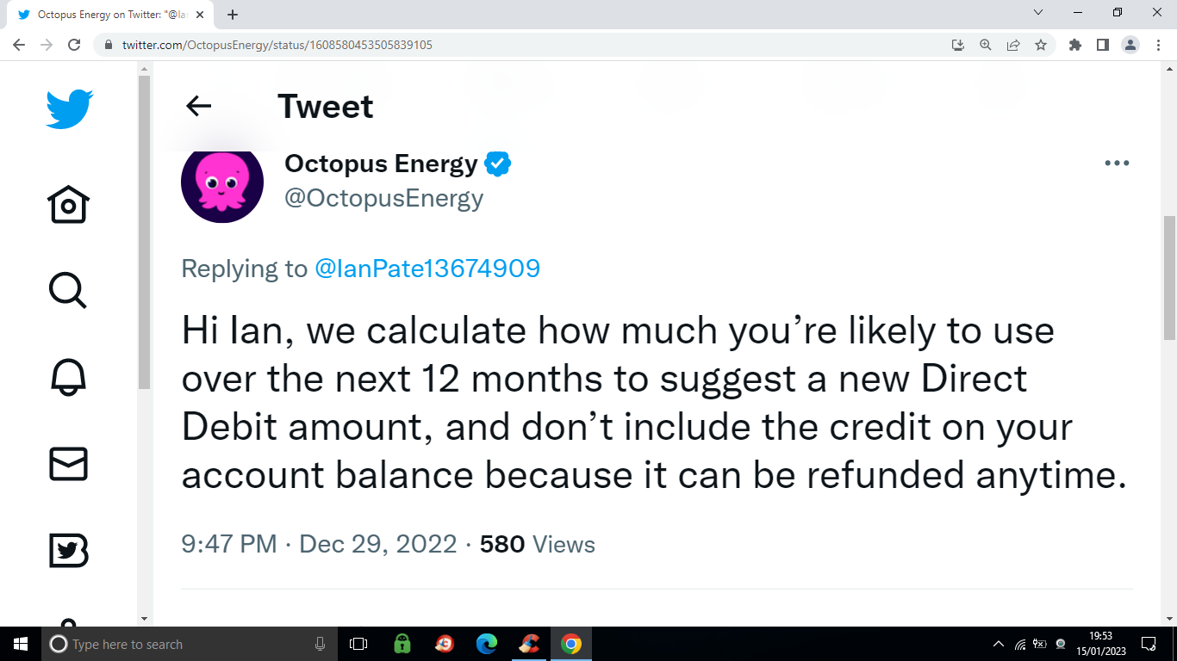Open the Chrome three-dot menu
This screenshot has width=1177, height=661.
[1158, 45]
